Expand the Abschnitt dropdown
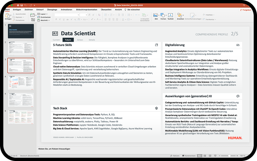This screenshot has height=161, width=257. pos(44,20)
